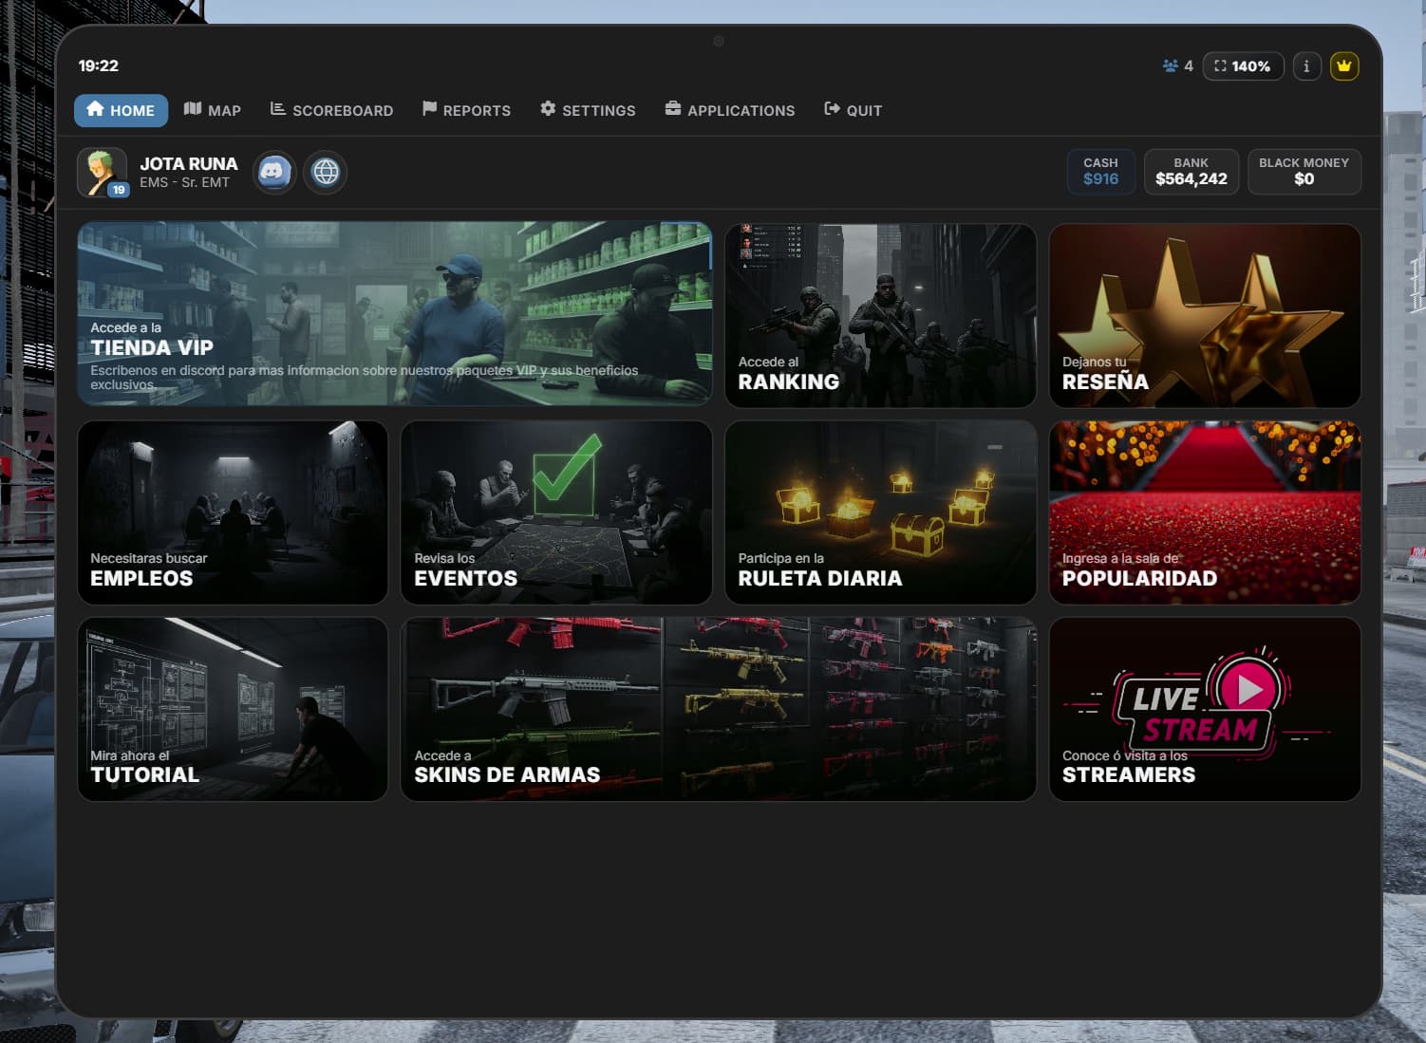Open the Ruleta Diaria card
This screenshot has width=1426, height=1043.
click(x=880, y=512)
